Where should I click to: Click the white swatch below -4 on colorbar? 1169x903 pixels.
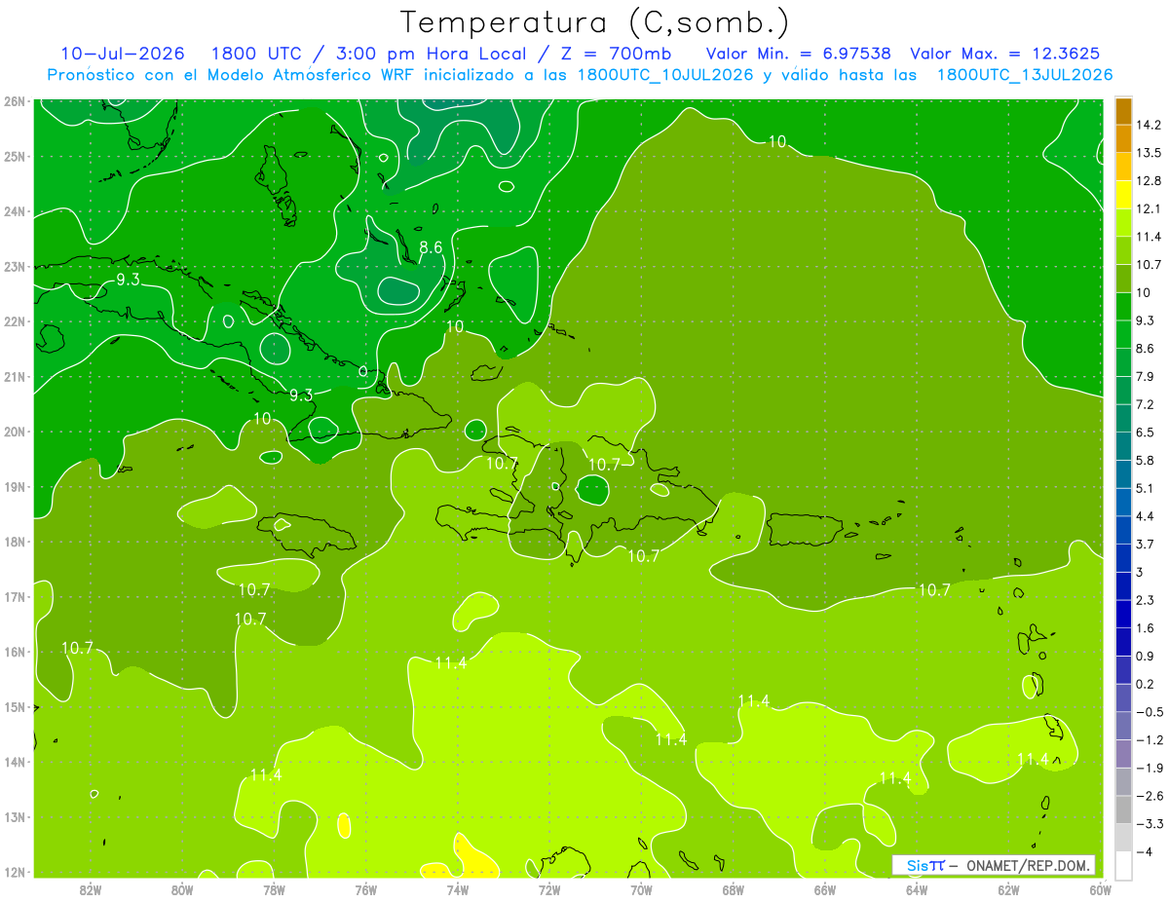pos(1123,864)
